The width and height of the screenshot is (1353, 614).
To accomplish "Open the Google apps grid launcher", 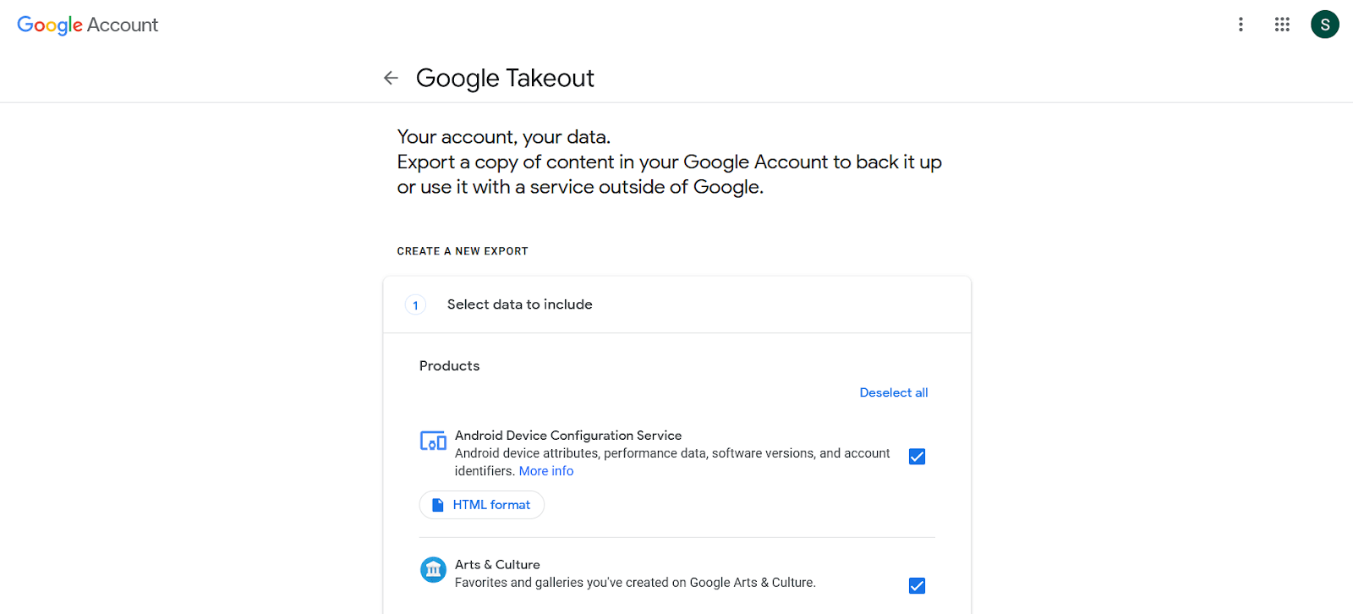I will 1282,25.
